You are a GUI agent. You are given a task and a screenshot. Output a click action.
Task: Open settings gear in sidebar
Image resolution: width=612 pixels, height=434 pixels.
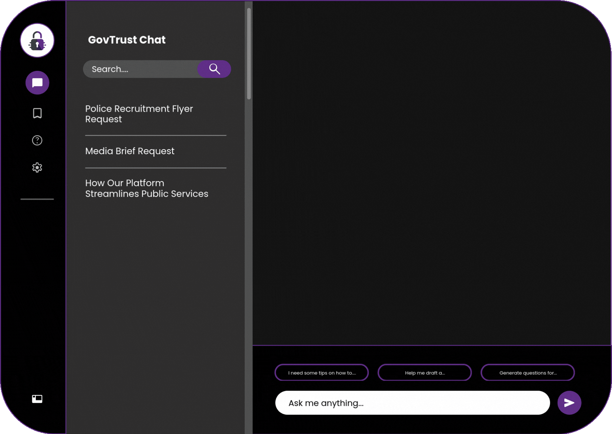pyautogui.click(x=37, y=168)
